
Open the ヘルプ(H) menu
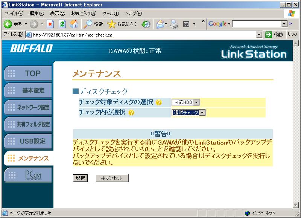pos(134,14)
